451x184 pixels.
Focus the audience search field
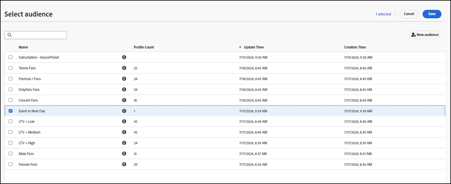[x=36, y=35]
